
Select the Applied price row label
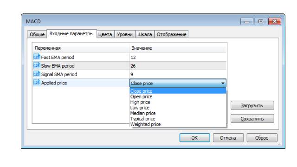(54, 83)
